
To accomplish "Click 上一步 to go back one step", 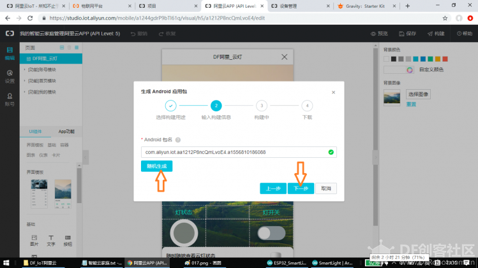I will coord(273,188).
